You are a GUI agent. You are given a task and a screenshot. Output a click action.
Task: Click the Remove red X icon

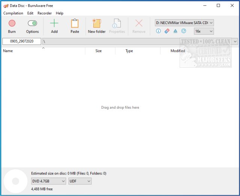tap(139, 23)
